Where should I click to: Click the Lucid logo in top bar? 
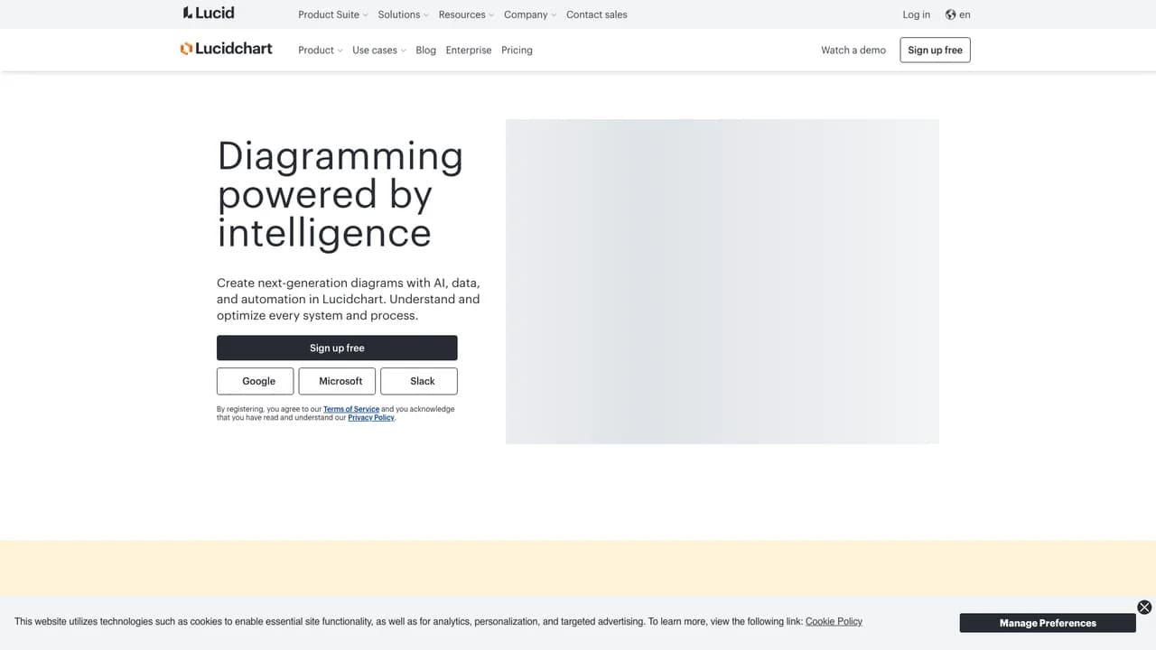pyautogui.click(x=209, y=13)
